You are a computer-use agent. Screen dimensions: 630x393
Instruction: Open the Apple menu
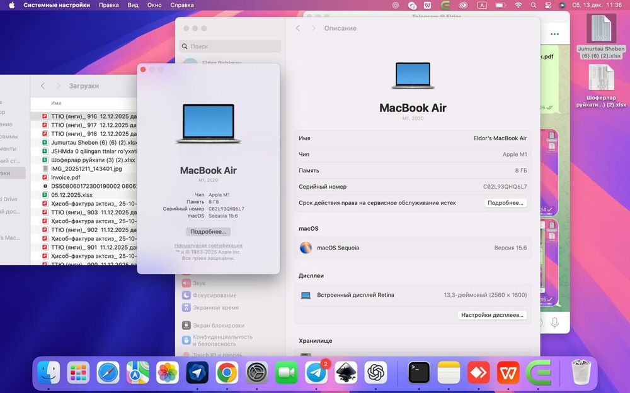click(x=11, y=5)
